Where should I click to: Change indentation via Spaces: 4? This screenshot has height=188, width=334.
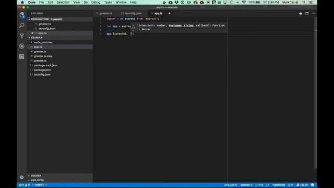click(246, 185)
